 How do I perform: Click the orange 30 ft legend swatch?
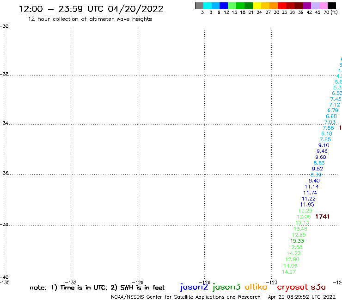(274, 6)
